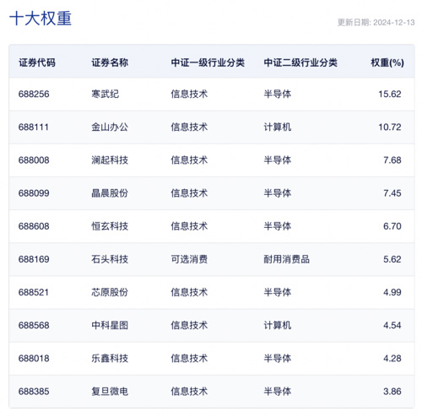
Task: Select the 证券名称 column header
Action: [x=110, y=62]
